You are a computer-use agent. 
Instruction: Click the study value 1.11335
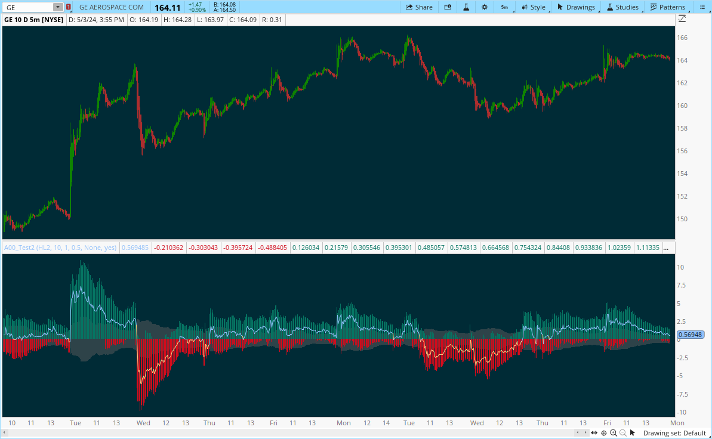pos(648,248)
